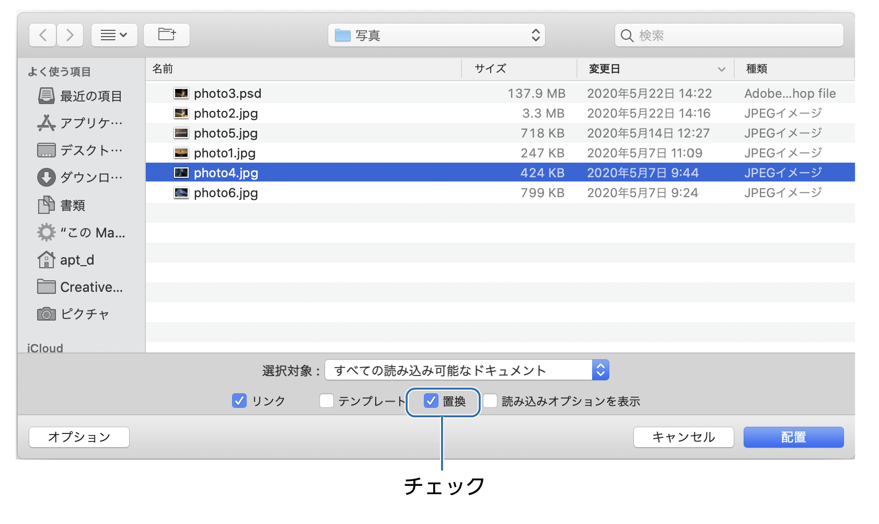Open the Creative... folder in sidebar
Screen dimensions: 879x524
tap(81, 287)
